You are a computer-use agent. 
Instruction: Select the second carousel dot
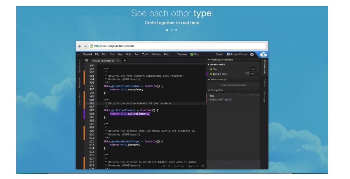[x=171, y=30]
